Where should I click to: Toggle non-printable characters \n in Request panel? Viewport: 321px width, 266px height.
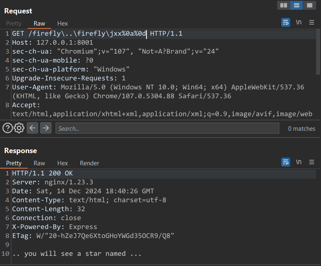(299, 22)
